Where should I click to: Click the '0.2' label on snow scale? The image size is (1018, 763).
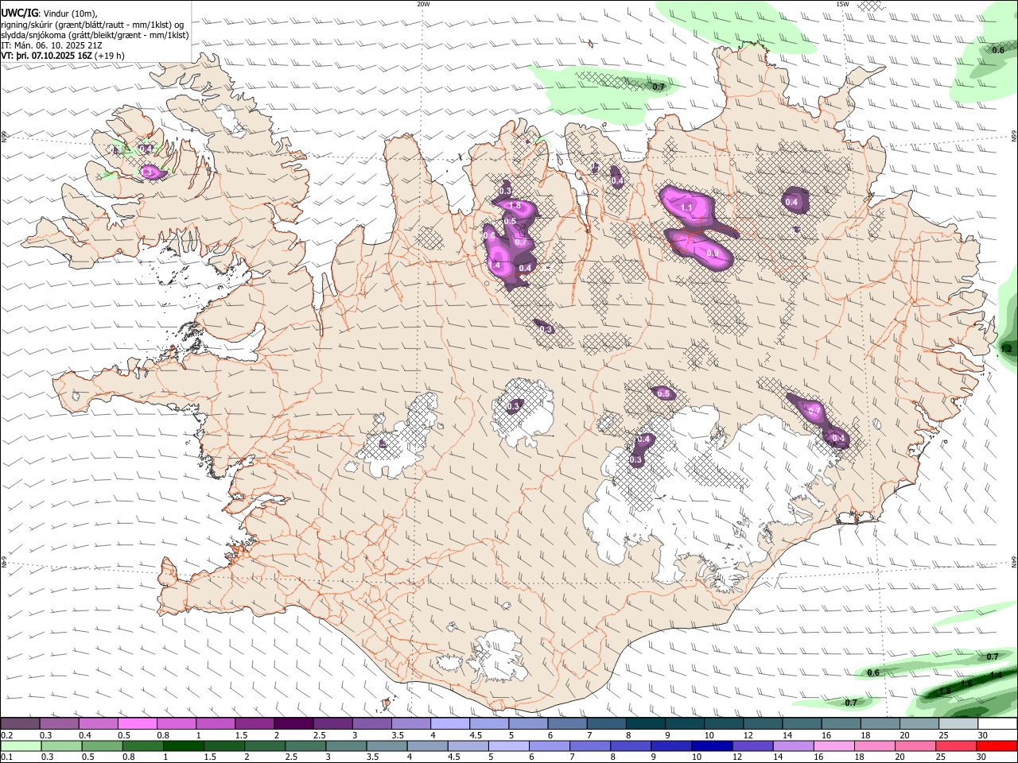pos(6,735)
